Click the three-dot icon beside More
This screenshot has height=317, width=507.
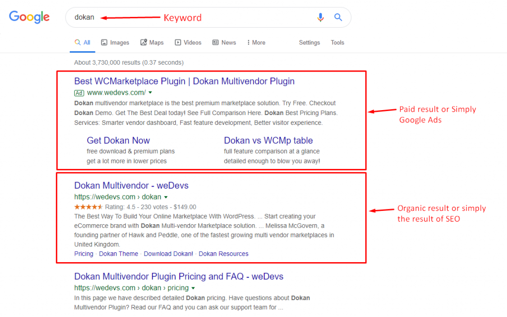pos(249,42)
